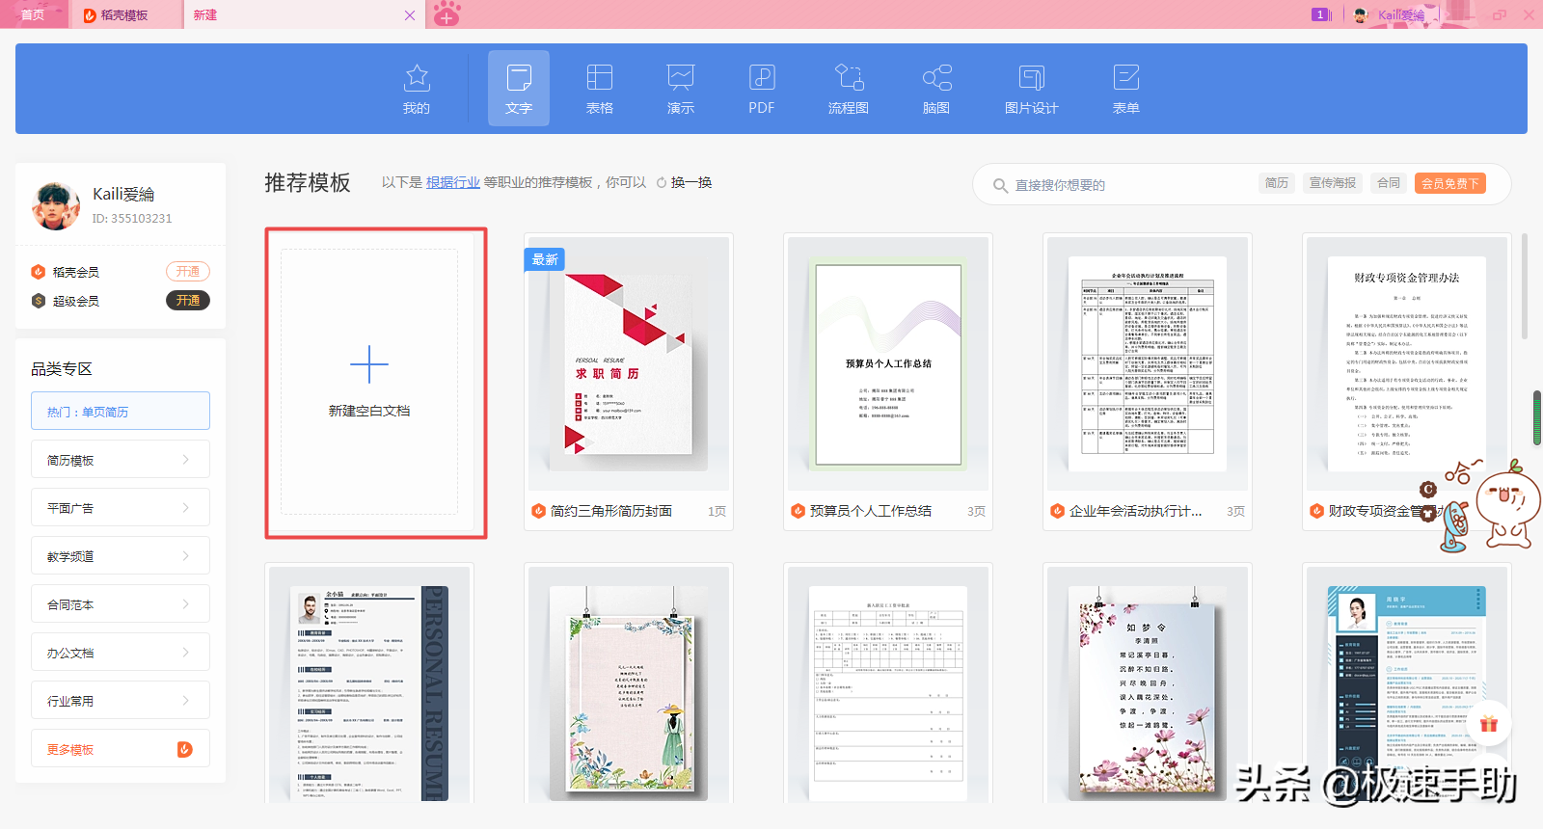1543x829 pixels.
Task: Expand the 教学频道 category
Action: coord(121,556)
